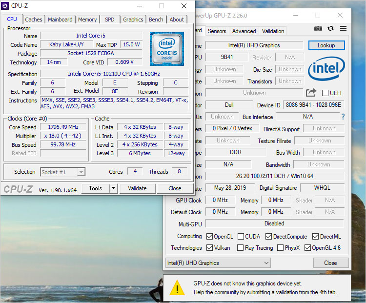Toggle the UEFI checkbox in GPU-Z
This screenshot has width=366, height=303.
click(325, 93)
